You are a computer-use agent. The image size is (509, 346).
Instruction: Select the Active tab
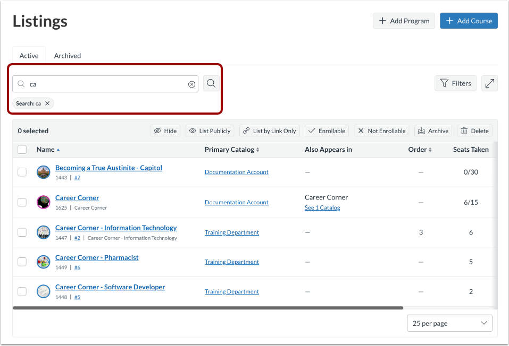[x=29, y=55]
